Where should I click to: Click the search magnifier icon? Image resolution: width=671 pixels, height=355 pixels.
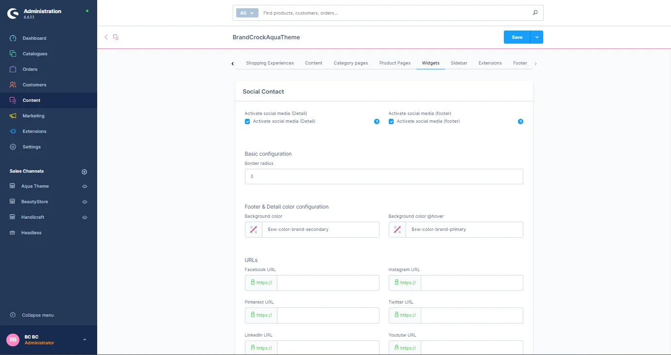(535, 13)
